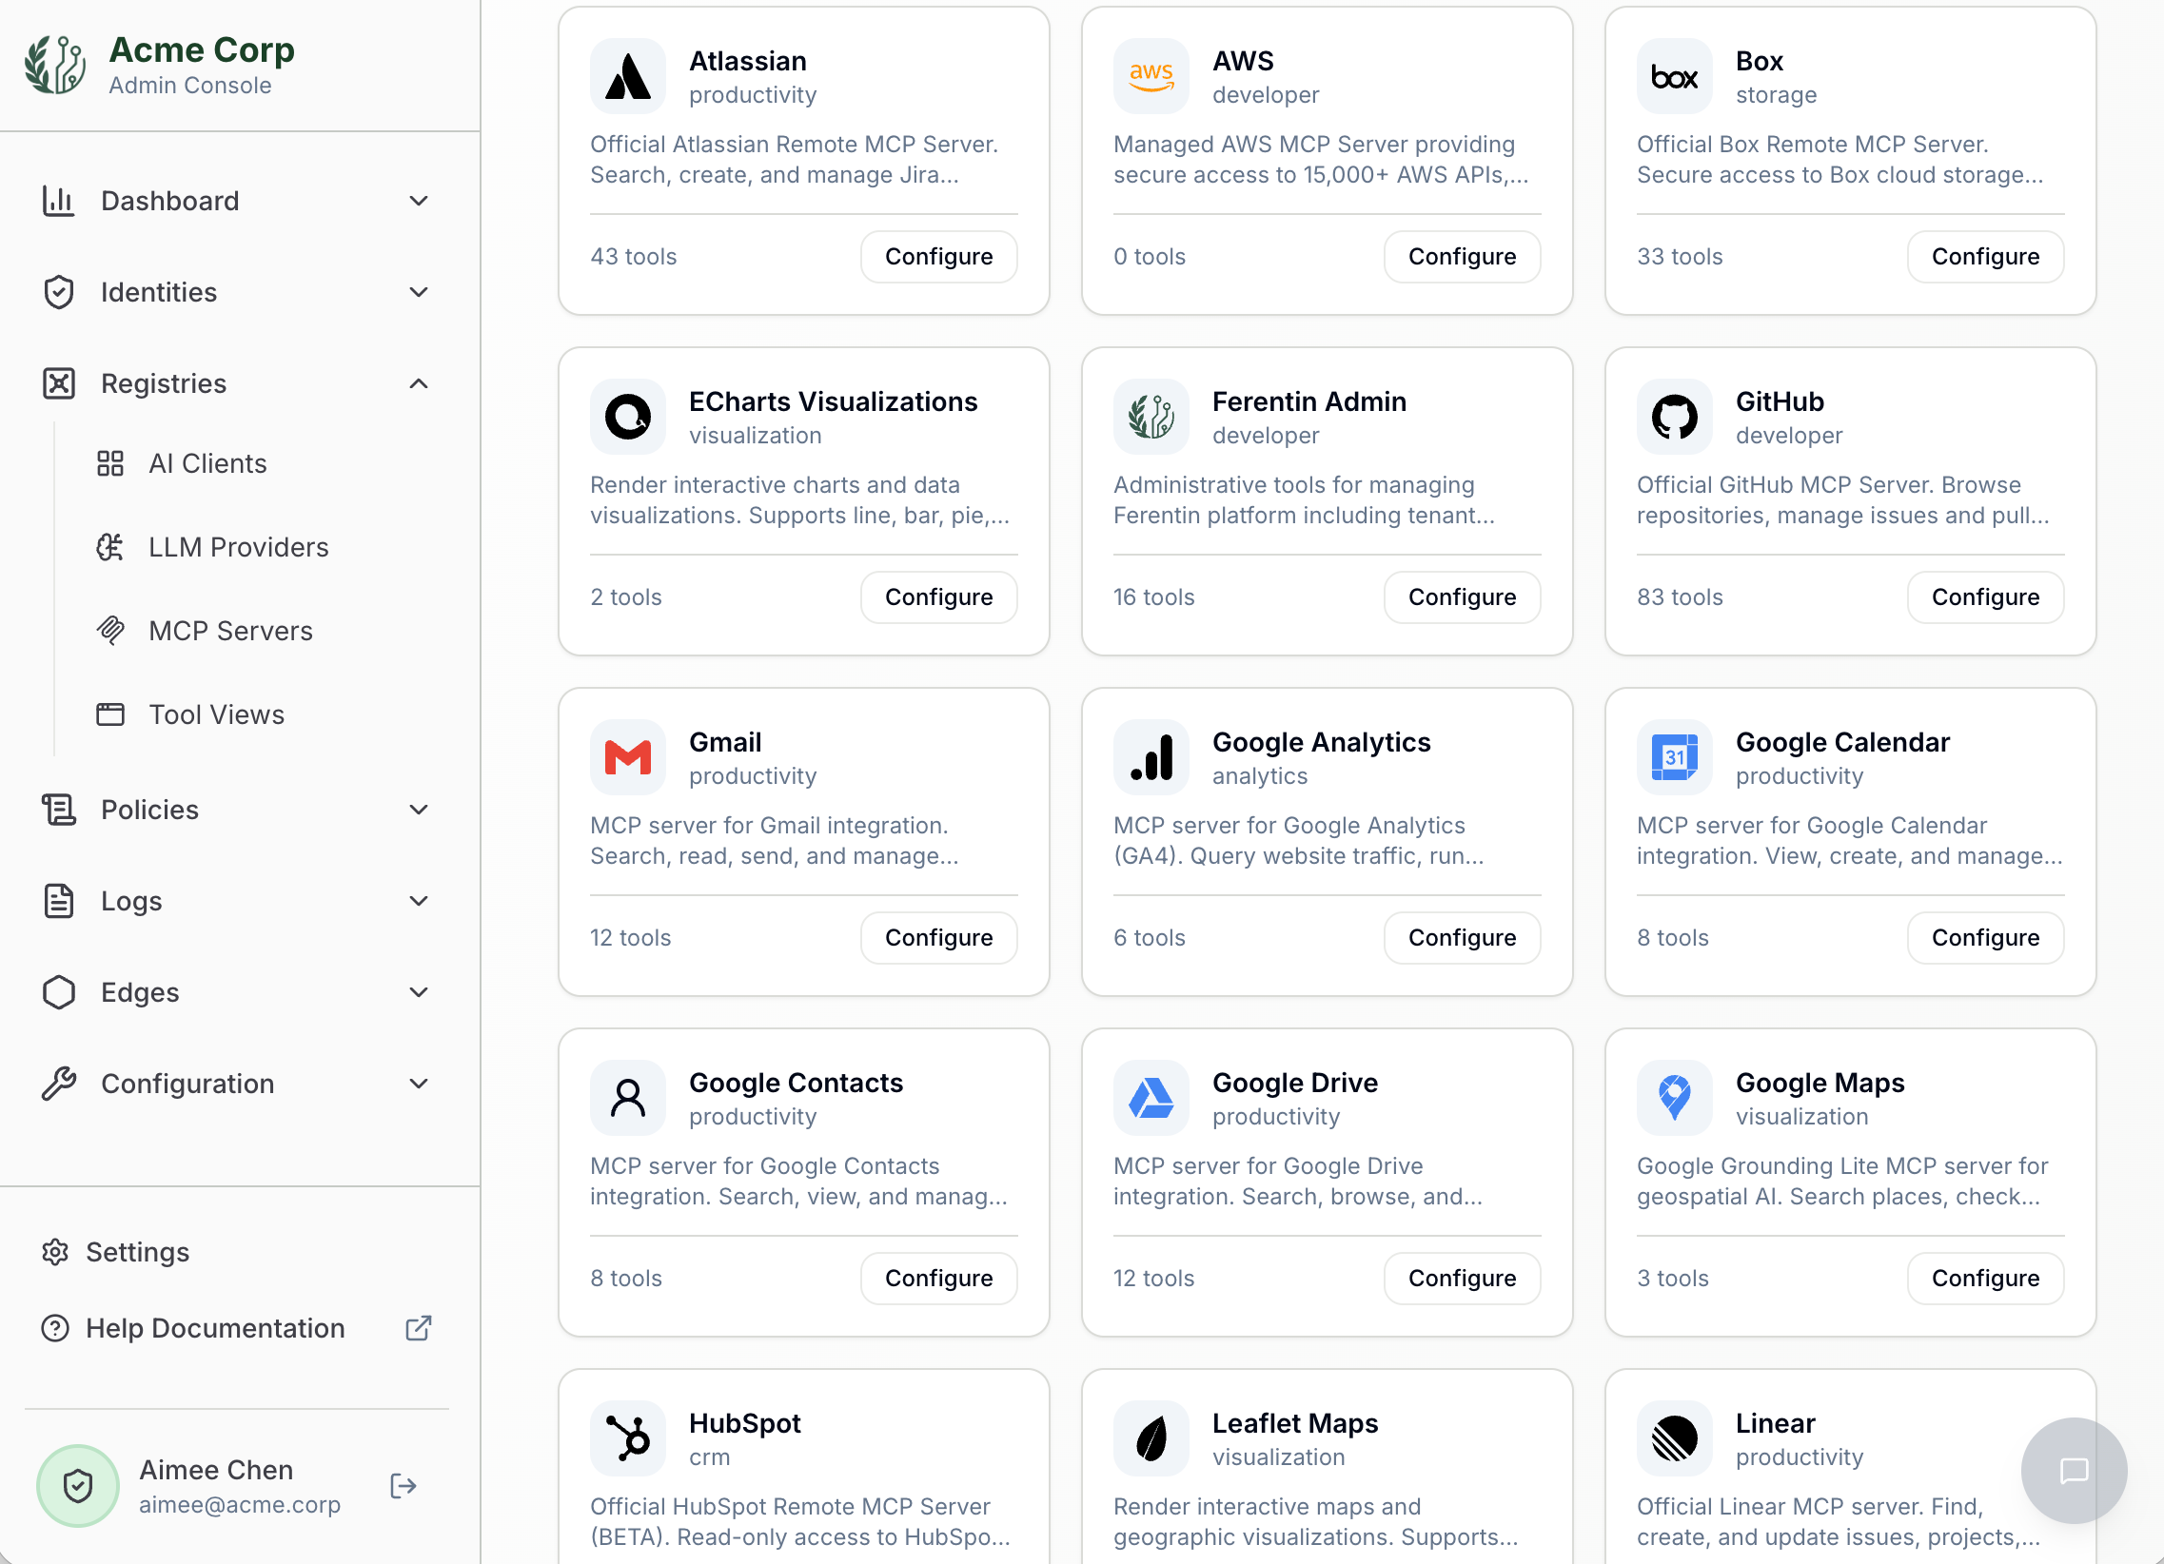
Task: Open Help Documentation
Action: pyautogui.click(x=215, y=1327)
